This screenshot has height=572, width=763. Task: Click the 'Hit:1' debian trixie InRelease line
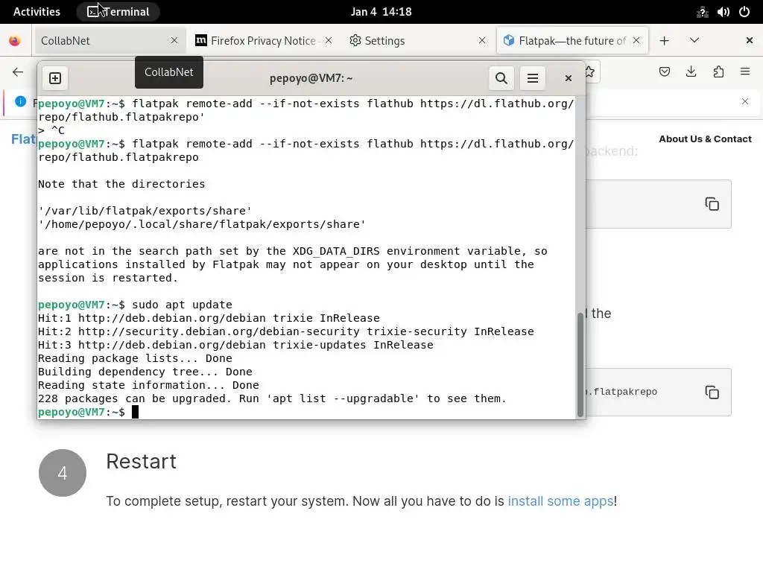click(x=209, y=318)
